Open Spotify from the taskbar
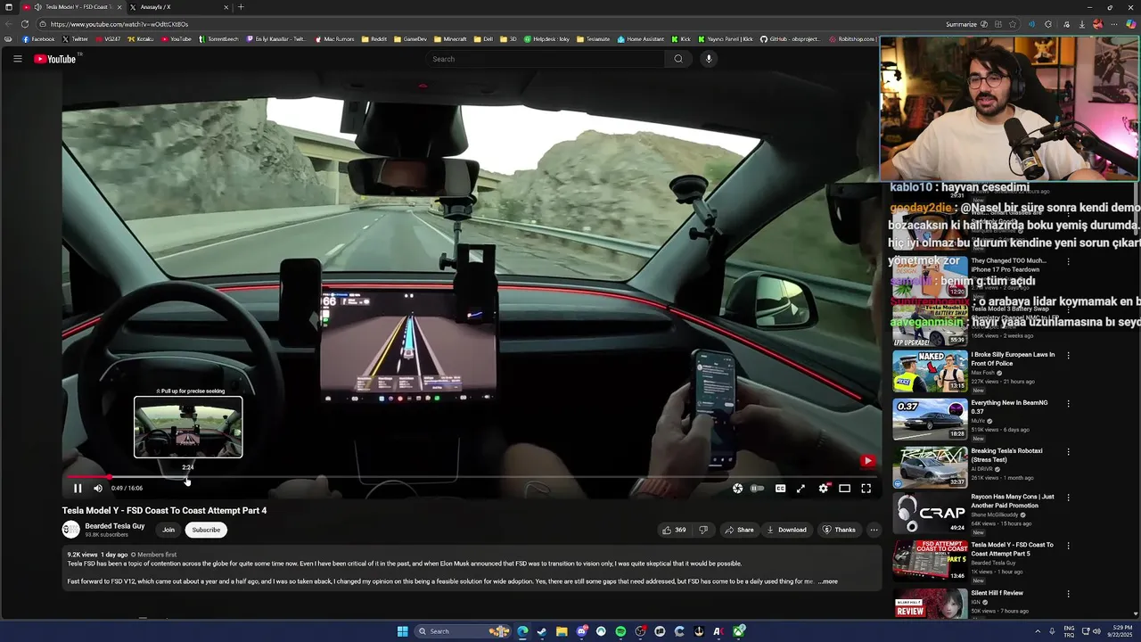Viewport: 1141px width, 642px height. (x=620, y=631)
